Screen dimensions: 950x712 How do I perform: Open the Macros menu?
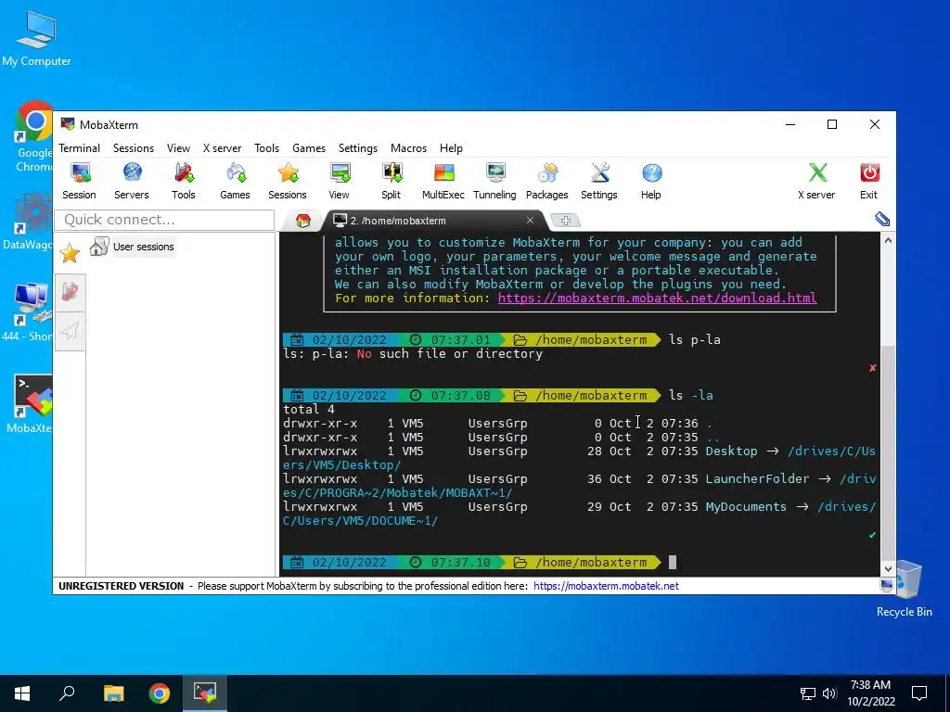(x=409, y=148)
